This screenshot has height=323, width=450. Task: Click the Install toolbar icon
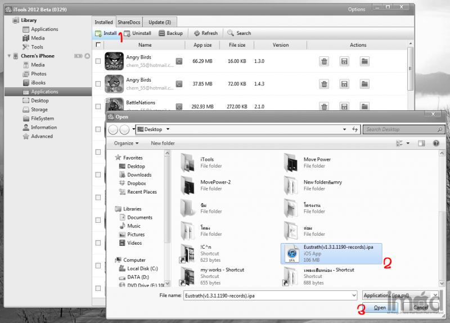click(x=98, y=33)
